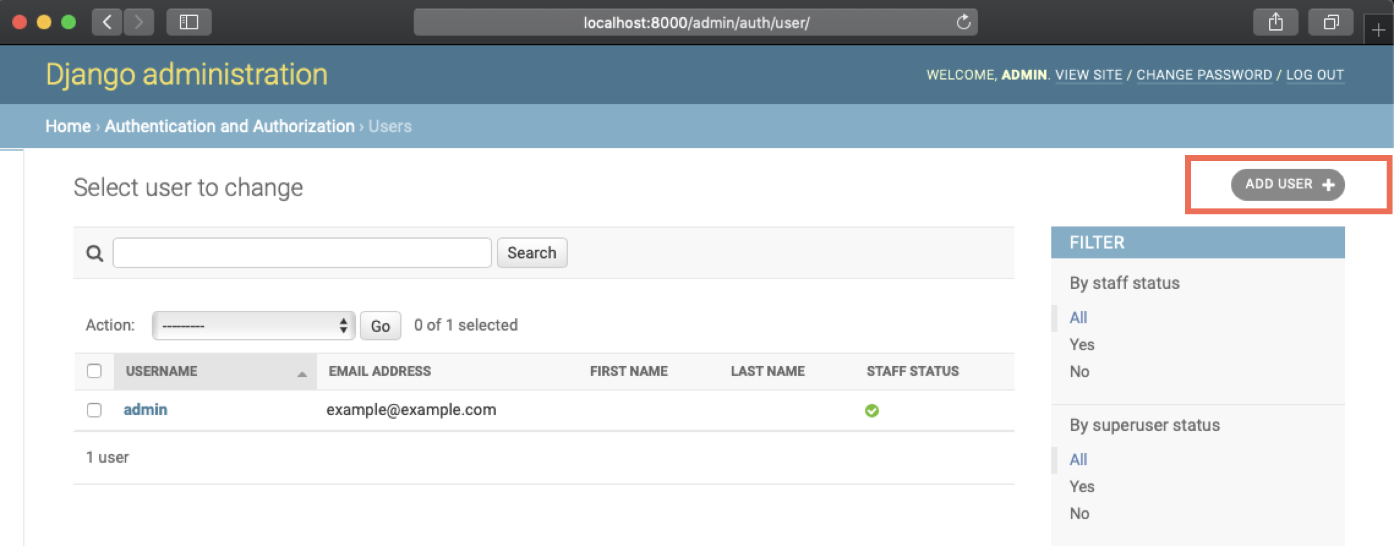Click the Log Out link
The height and width of the screenshot is (546, 1394).
tap(1314, 75)
